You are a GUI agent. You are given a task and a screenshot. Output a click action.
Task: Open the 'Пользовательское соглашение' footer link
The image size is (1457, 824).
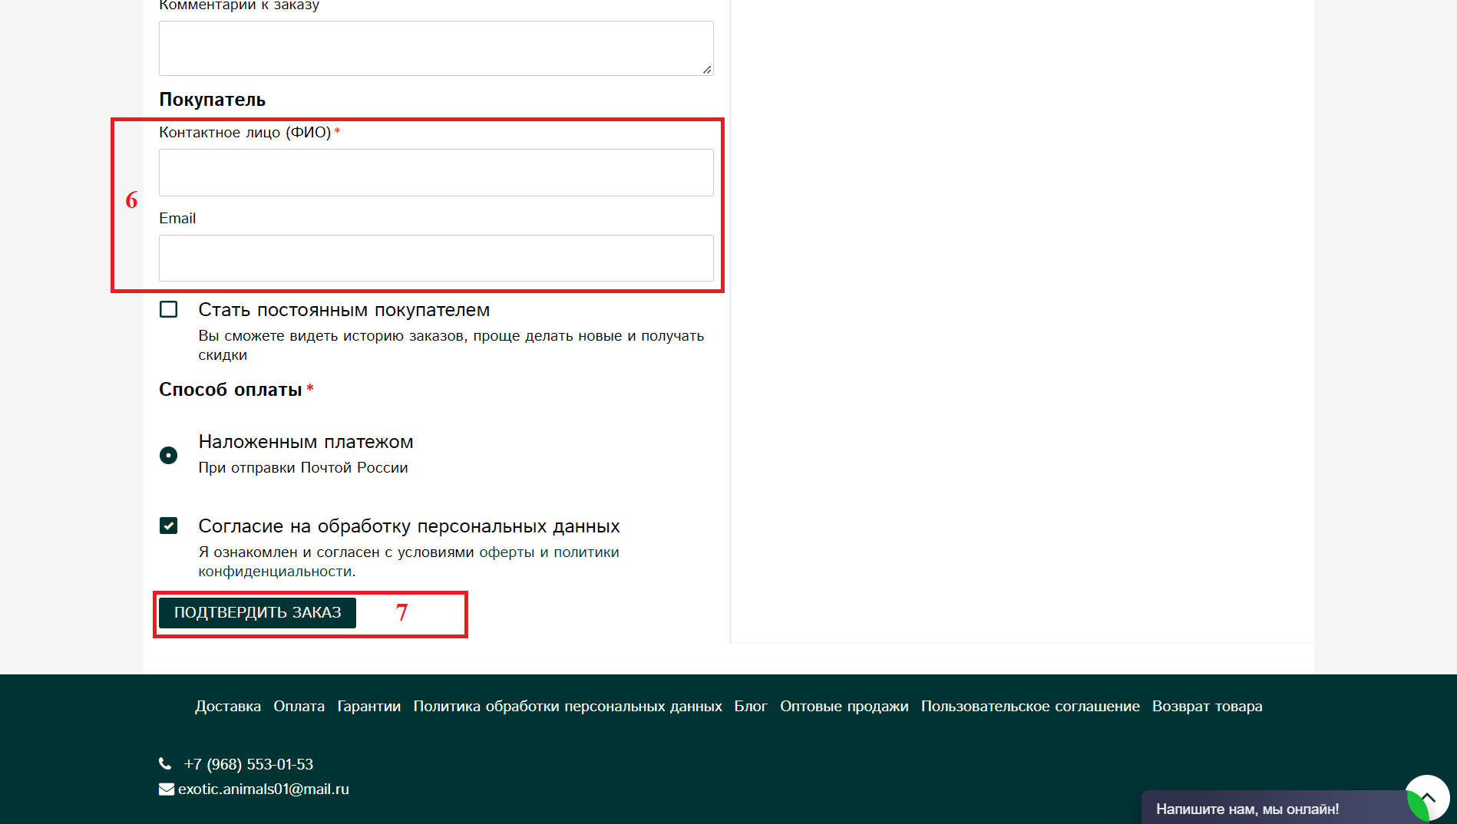click(1030, 706)
